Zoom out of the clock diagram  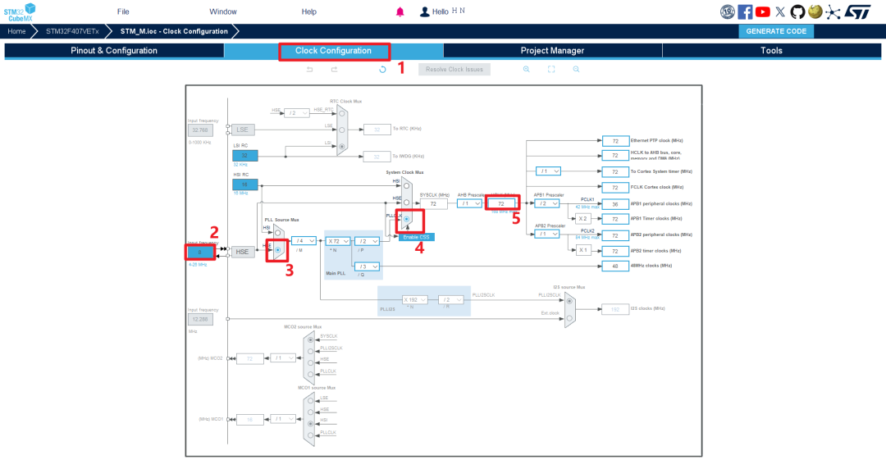click(577, 70)
